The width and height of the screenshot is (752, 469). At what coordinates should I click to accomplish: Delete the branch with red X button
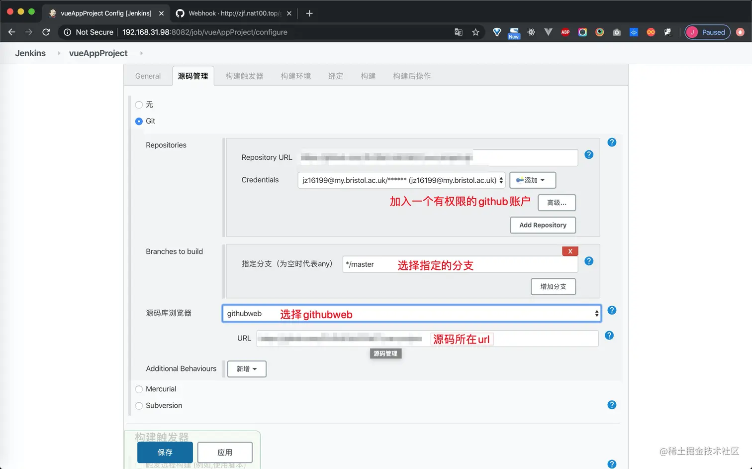(x=570, y=251)
